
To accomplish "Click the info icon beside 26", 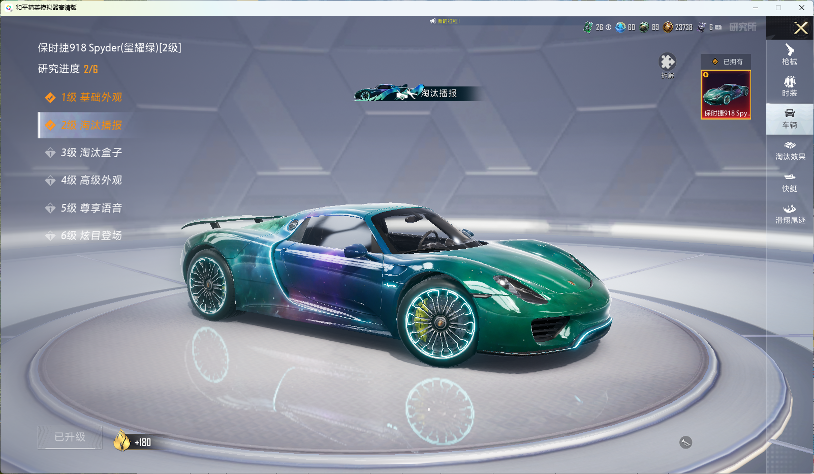I will pos(608,27).
